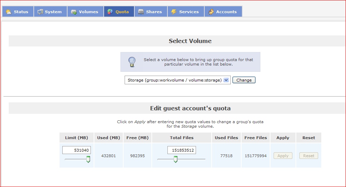Image resolution: width=346 pixels, height=187 pixels.
Task: Click the user icon on Accounts tab
Action: (211, 12)
